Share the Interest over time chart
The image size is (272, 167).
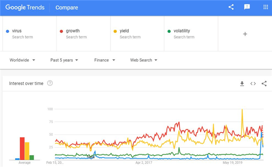(264, 83)
